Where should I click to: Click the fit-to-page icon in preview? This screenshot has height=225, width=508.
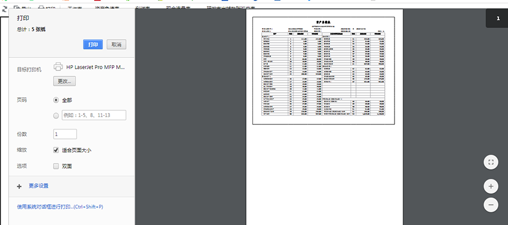491,163
